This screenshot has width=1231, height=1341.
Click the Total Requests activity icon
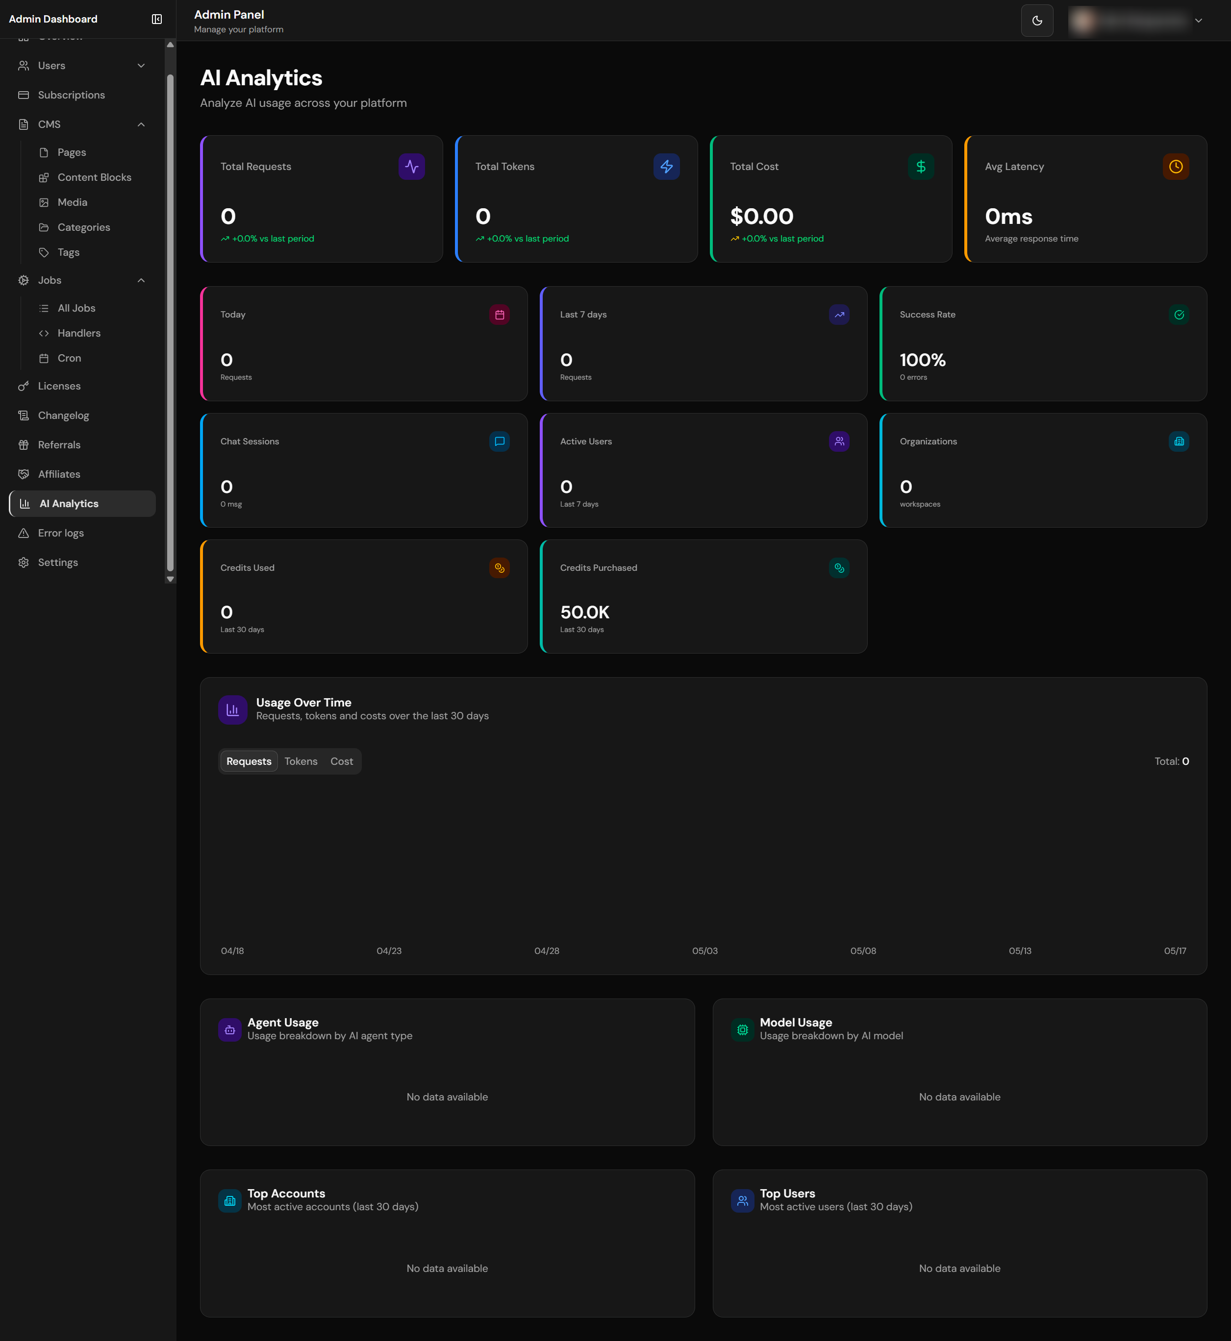click(x=412, y=167)
